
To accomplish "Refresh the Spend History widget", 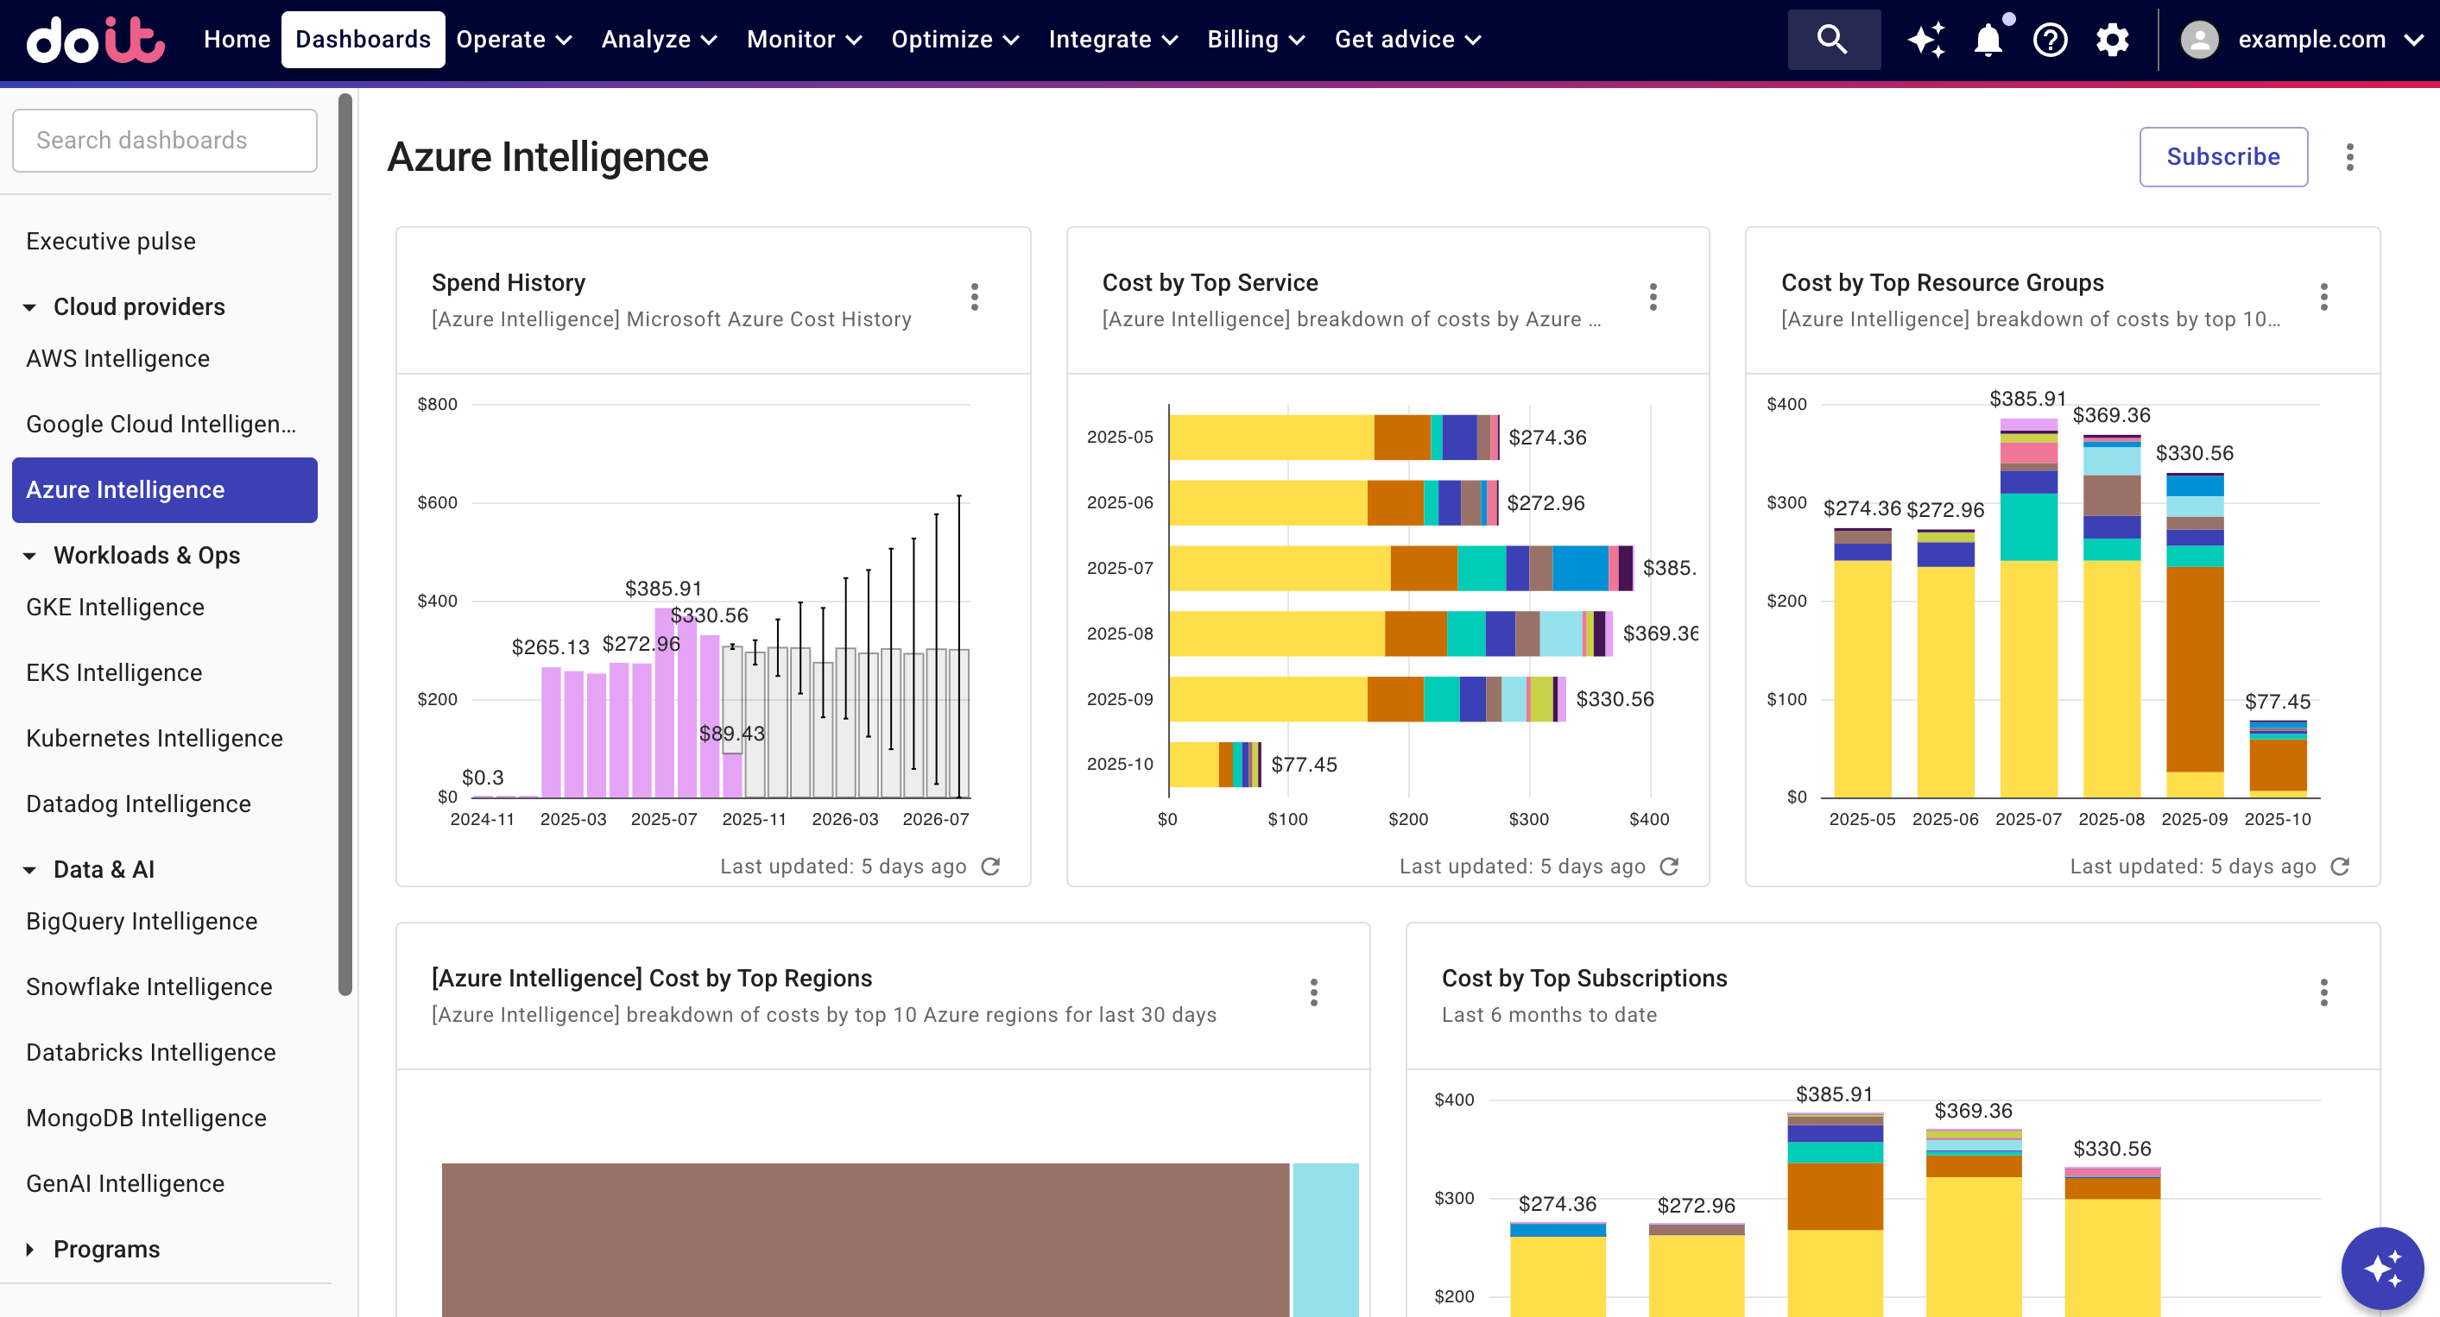I will point(991,866).
